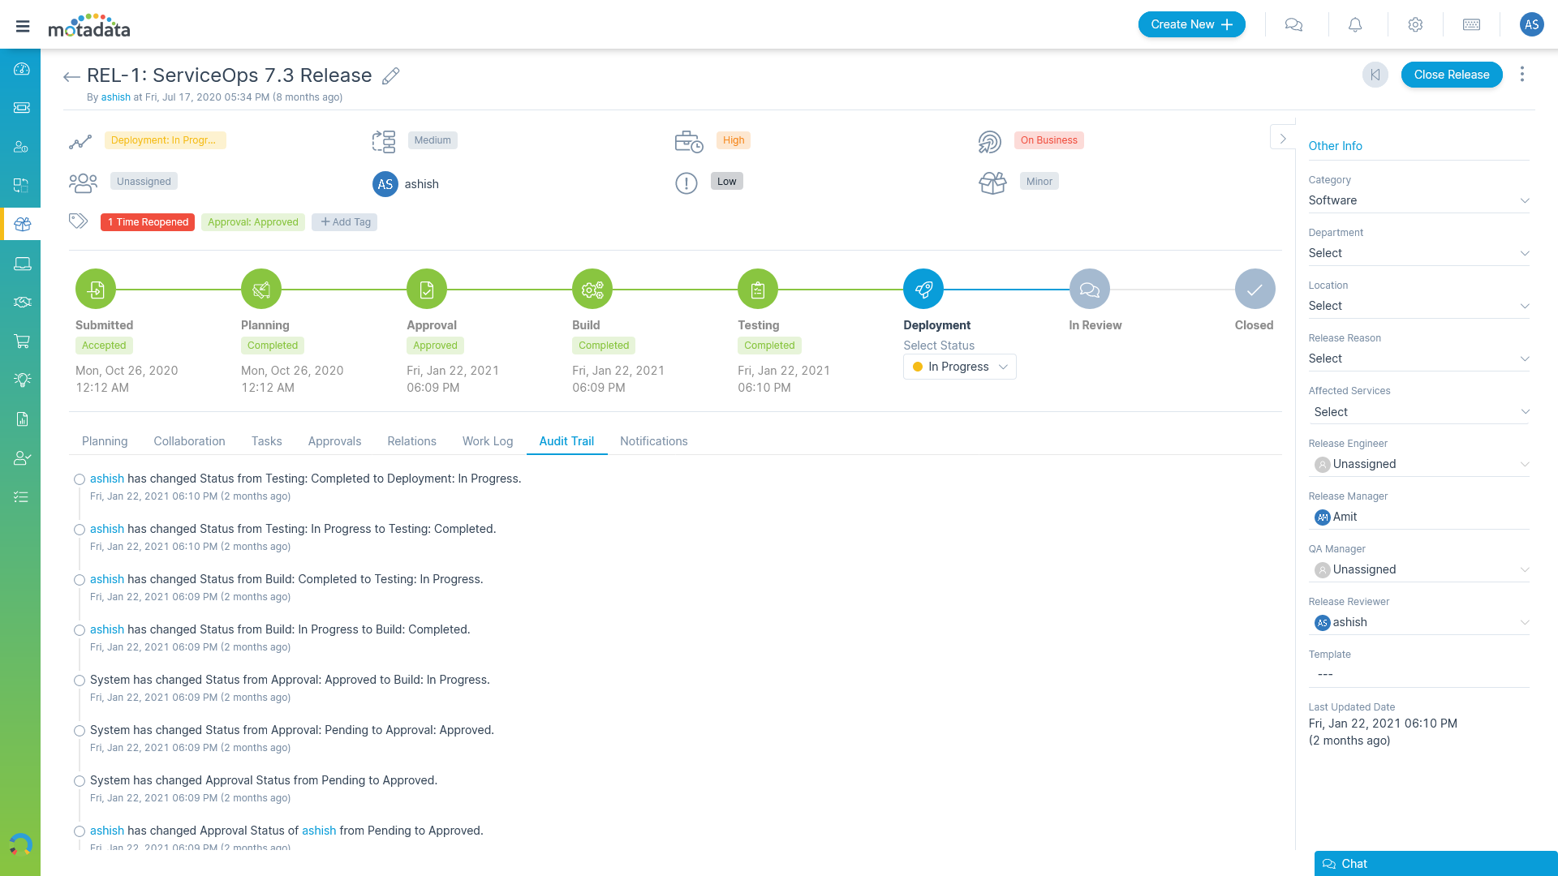
Task: Click the Unassigned technician group badge
Action: point(144,182)
